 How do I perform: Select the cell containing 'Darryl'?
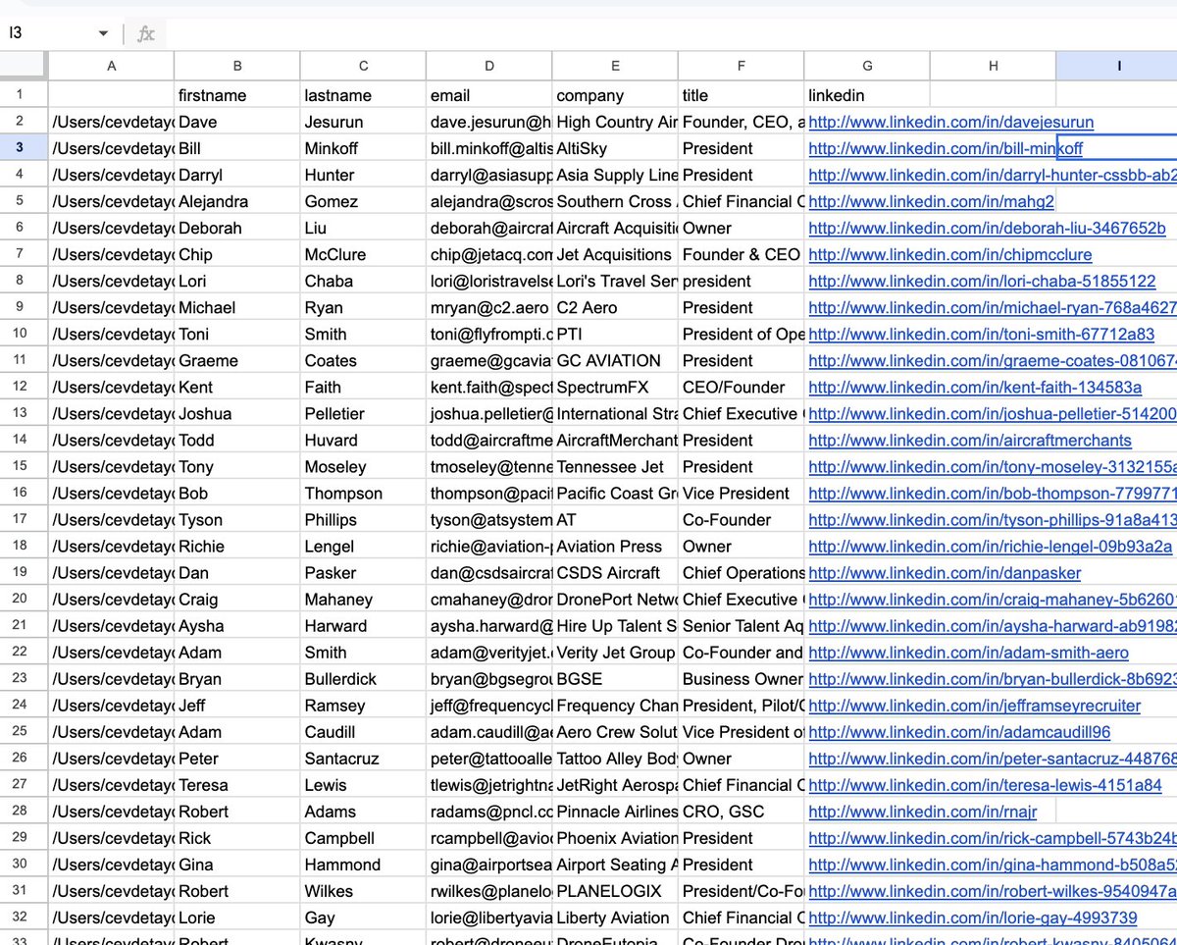click(237, 175)
